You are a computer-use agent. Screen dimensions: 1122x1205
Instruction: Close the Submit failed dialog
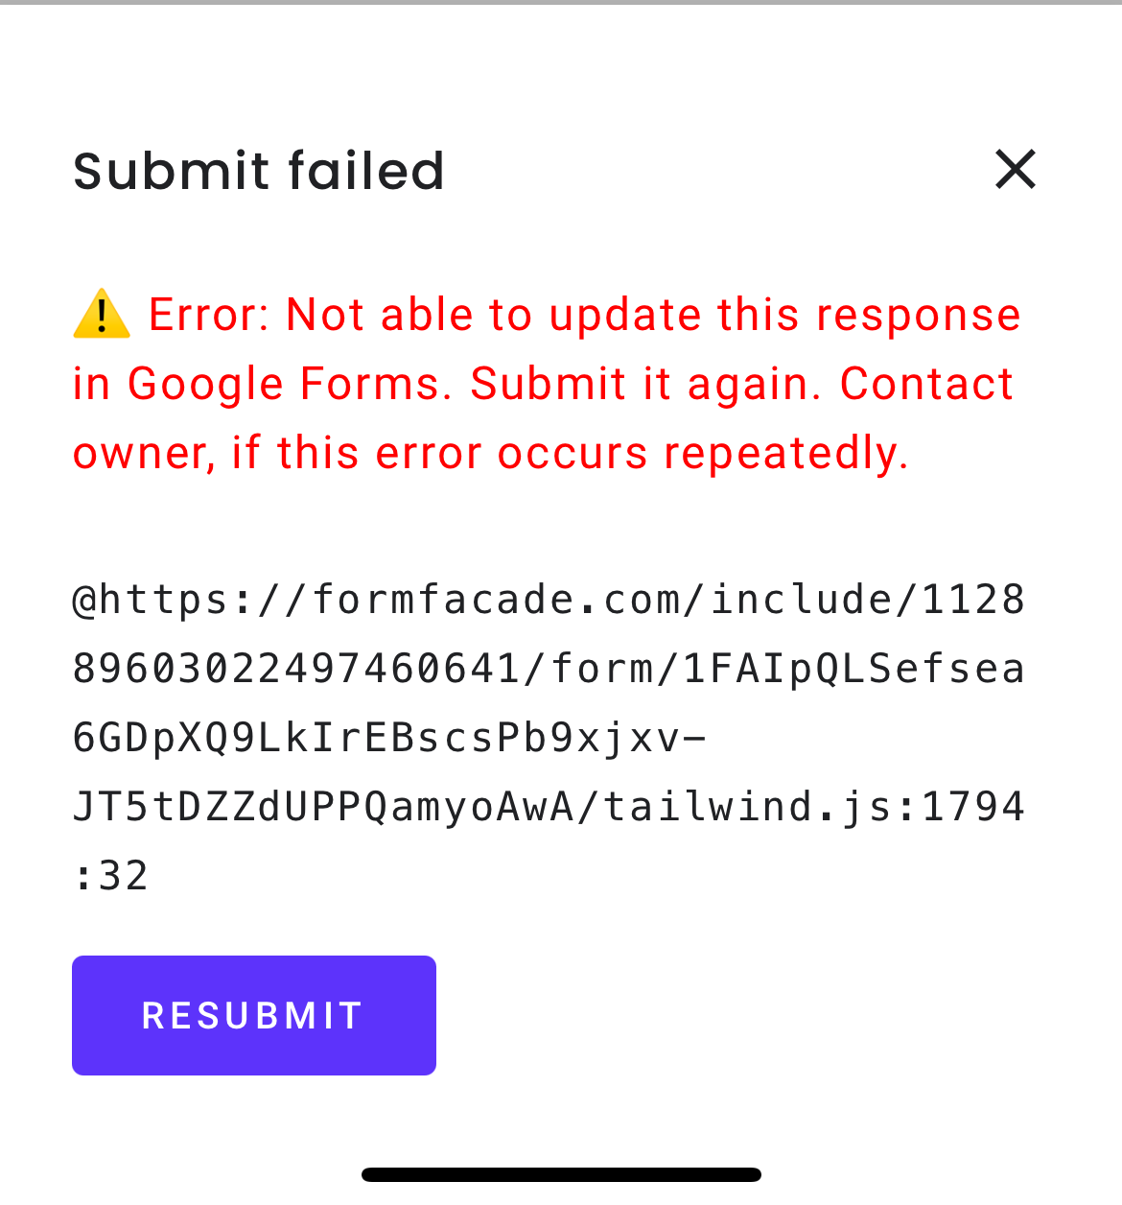click(1016, 170)
